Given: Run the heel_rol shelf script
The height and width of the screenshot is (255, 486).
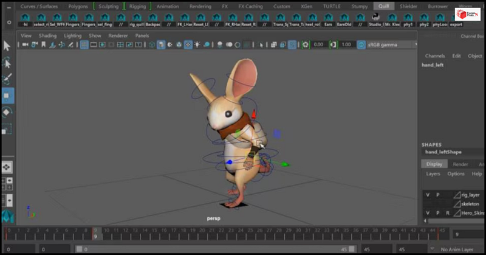Looking at the screenshot, I should tap(312, 20).
